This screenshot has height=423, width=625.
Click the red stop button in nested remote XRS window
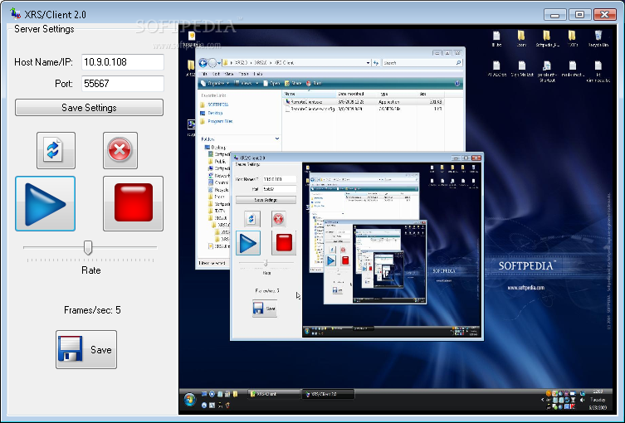click(x=284, y=242)
